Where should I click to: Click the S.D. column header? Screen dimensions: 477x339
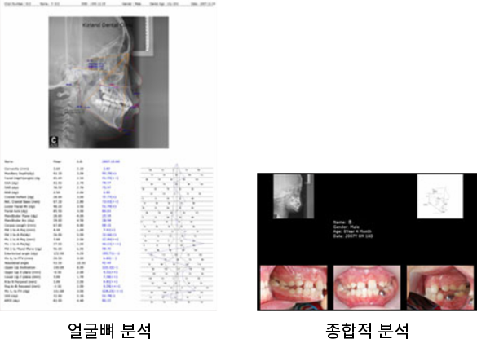click(79, 161)
